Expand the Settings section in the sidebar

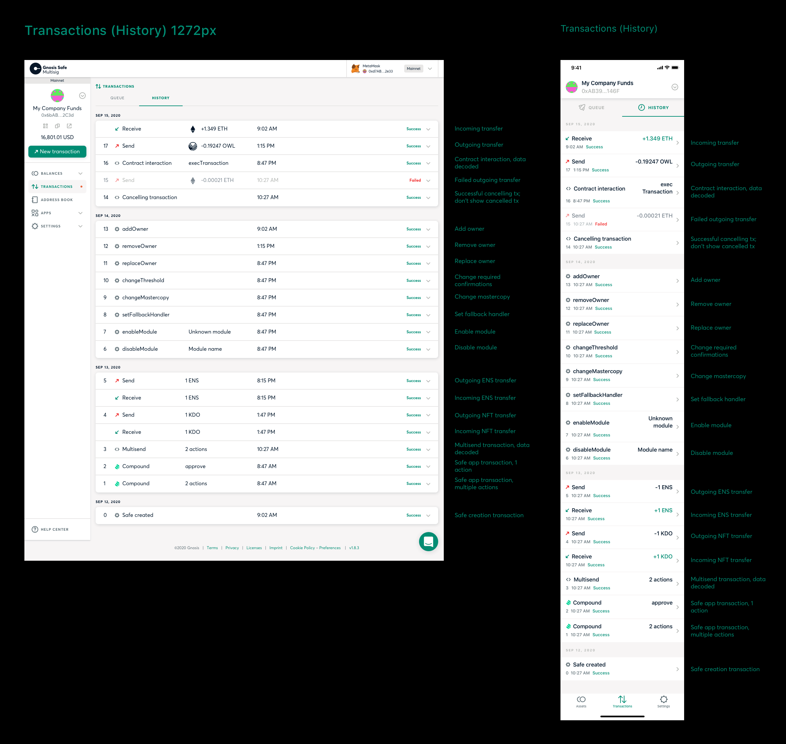click(80, 226)
